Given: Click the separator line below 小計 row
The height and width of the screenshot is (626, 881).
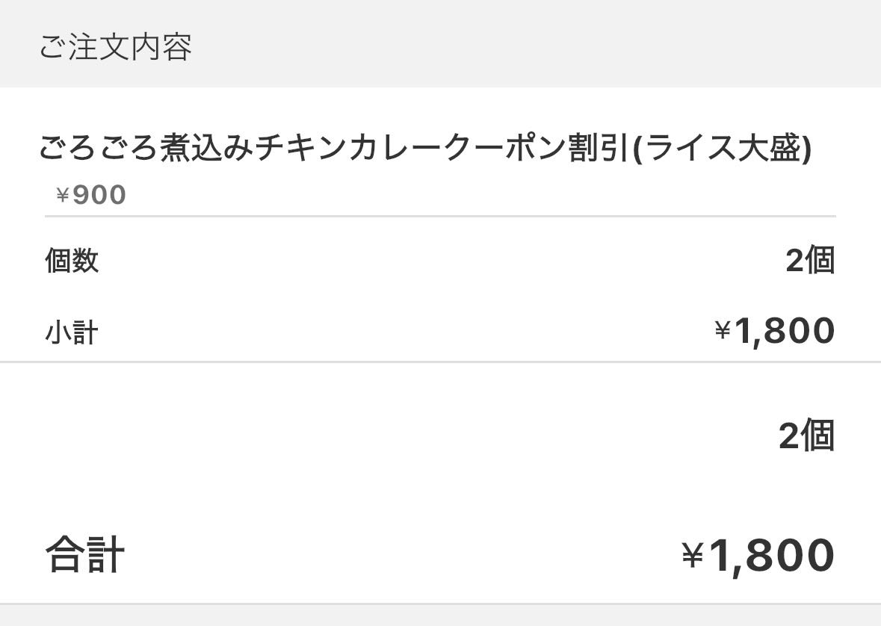Looking at the screenshot, I should point(440,362).
